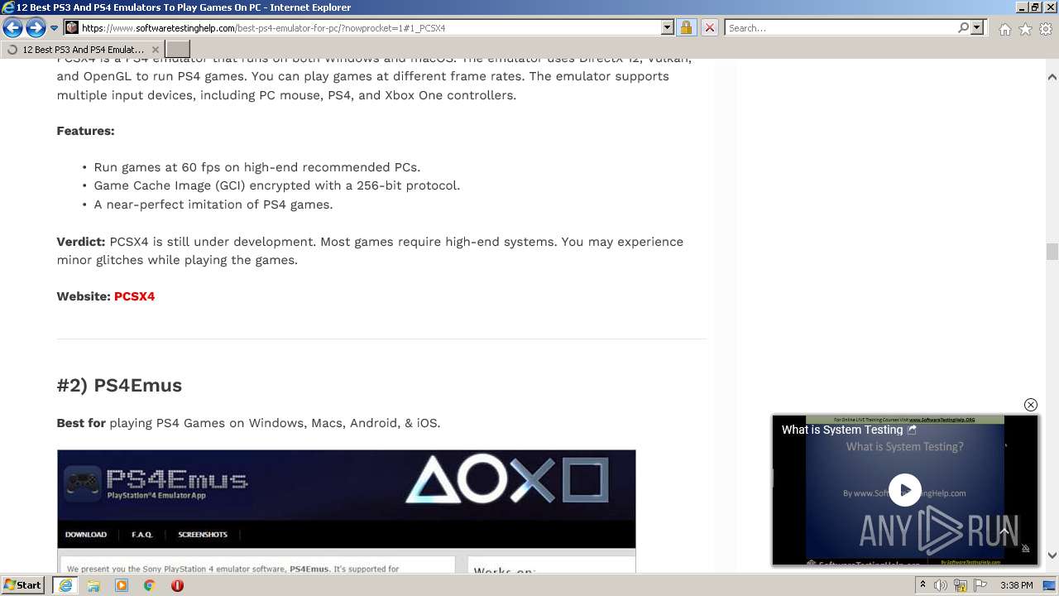Open Windows Explorer folder from the taskbar

coord(93,585)
